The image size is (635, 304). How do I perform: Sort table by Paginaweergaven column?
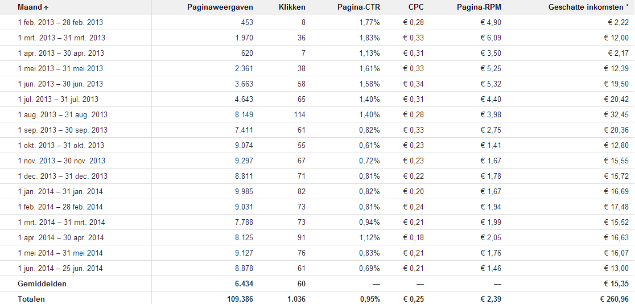tap(220, 7)
